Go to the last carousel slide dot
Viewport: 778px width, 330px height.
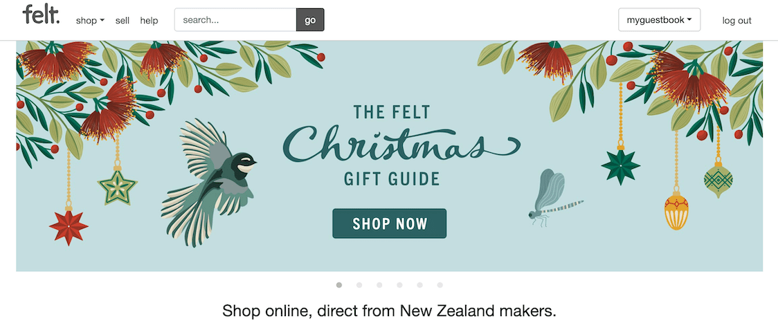point(440,284)
